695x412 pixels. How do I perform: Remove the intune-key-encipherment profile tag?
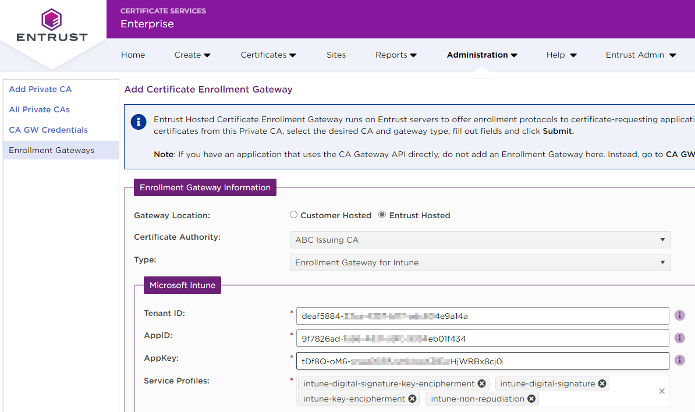point(412,399)
